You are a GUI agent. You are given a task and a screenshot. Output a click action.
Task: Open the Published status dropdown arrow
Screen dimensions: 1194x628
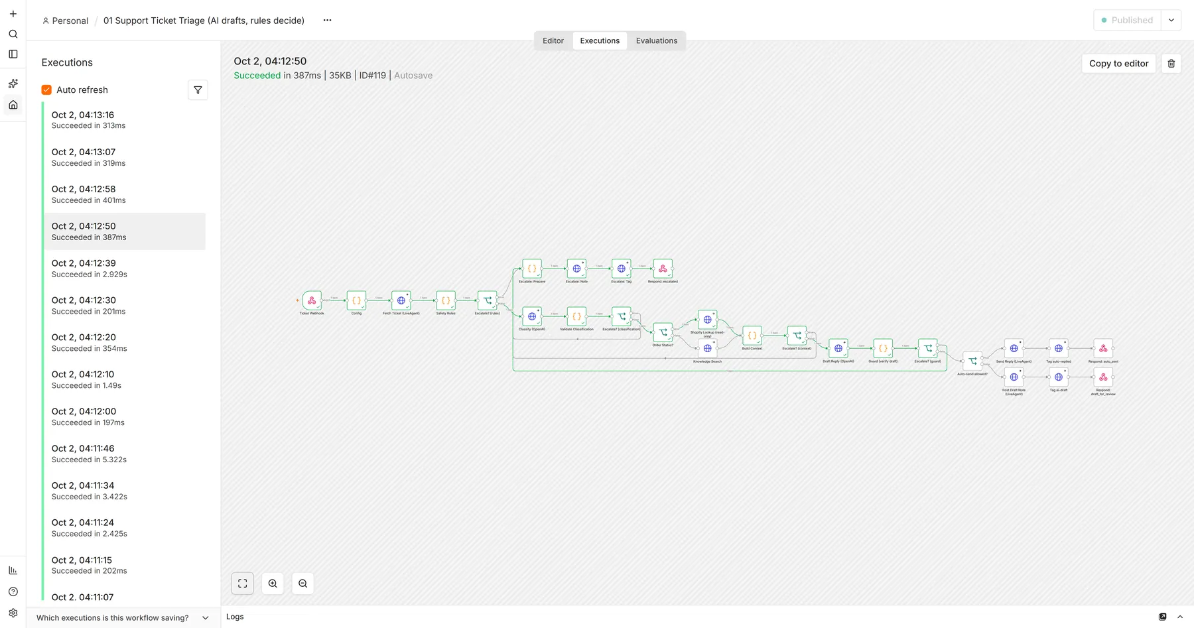coord(1171,20)
